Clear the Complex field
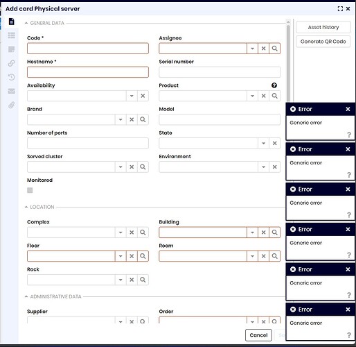This screenshot has width=356, height=347. [x=132, y=232]
